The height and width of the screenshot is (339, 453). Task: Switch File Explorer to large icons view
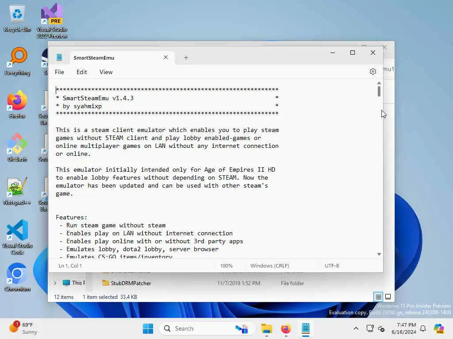click(388, 297)
